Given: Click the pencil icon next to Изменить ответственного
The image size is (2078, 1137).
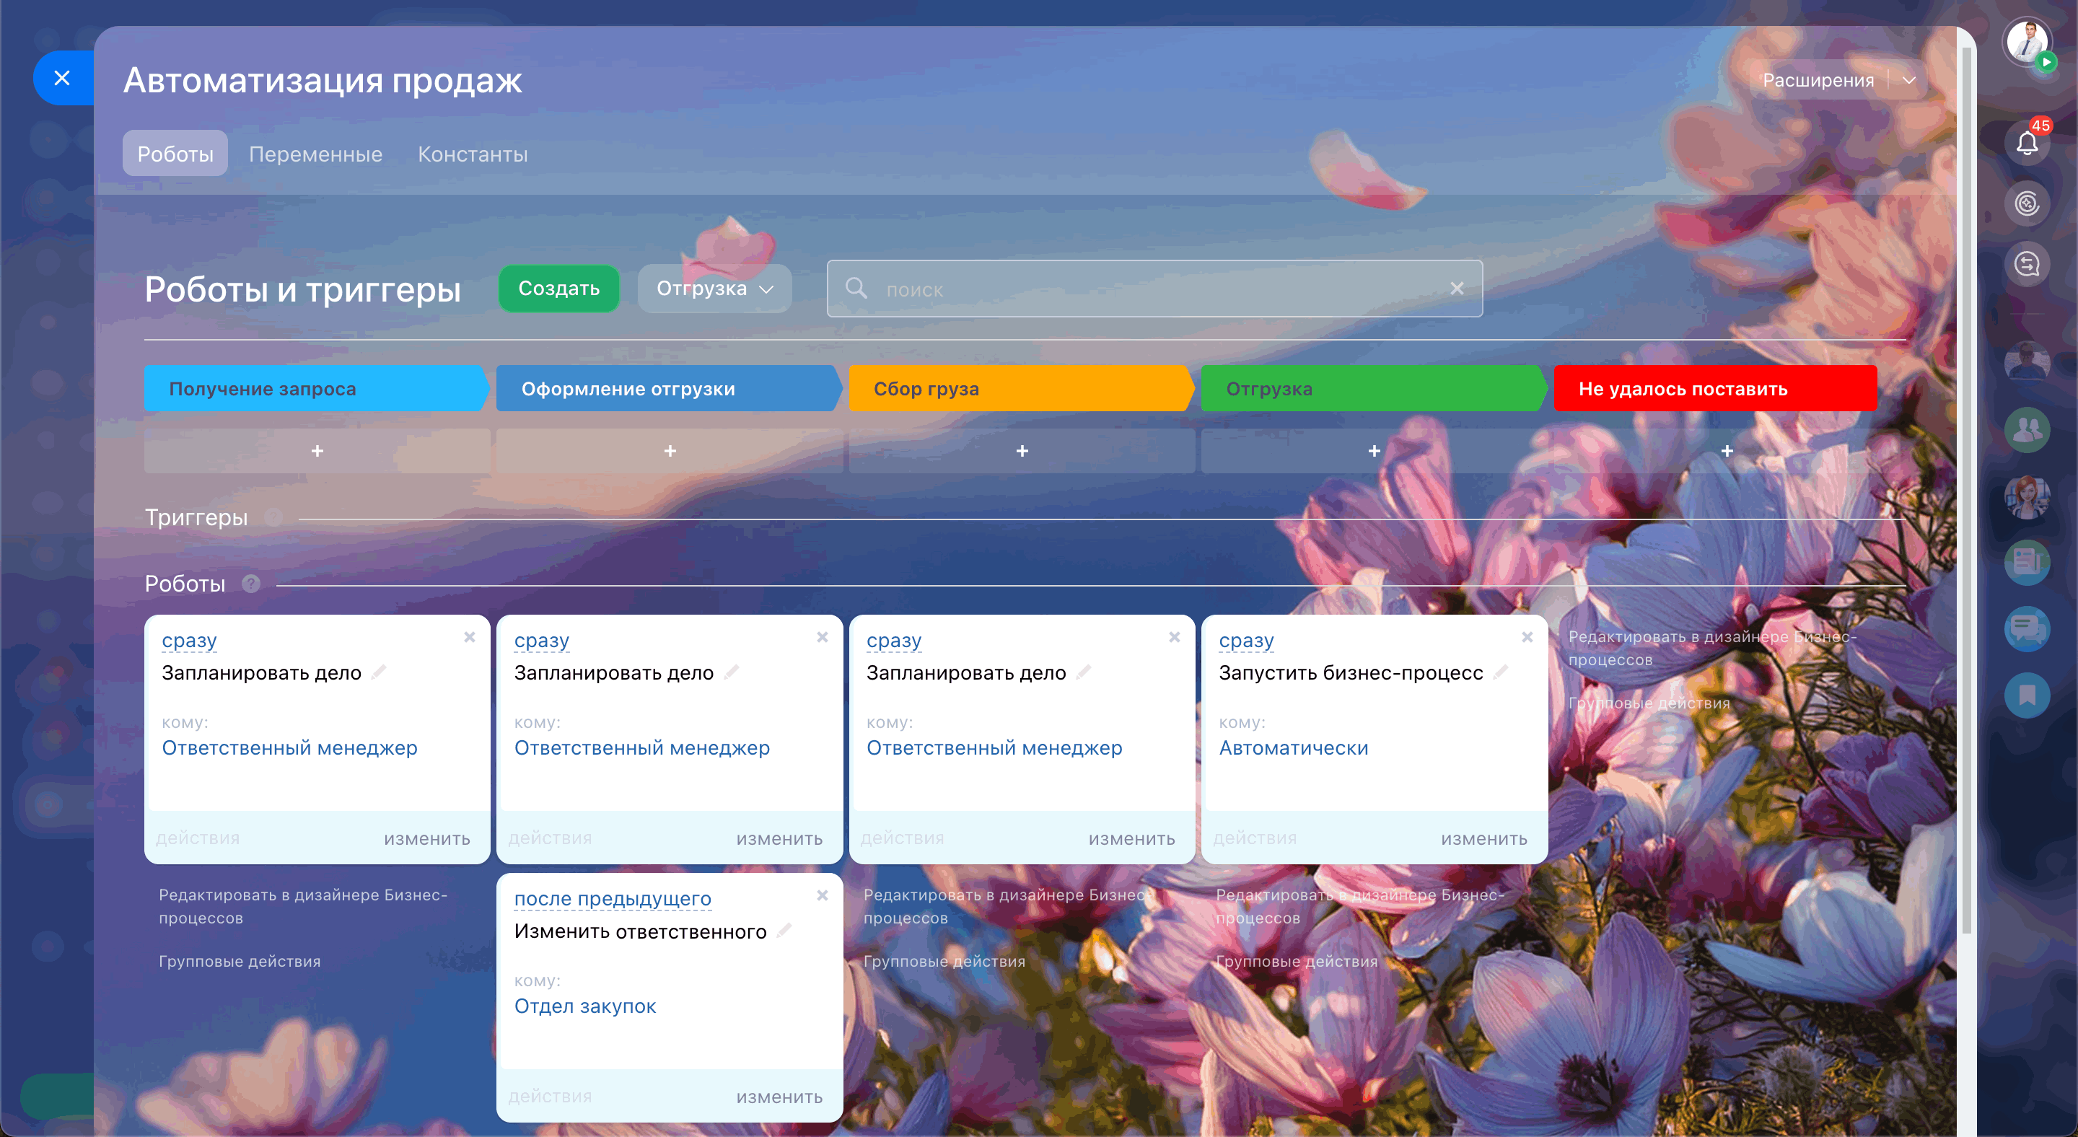Looking at the screenshot, I should [x=784, y=931].
